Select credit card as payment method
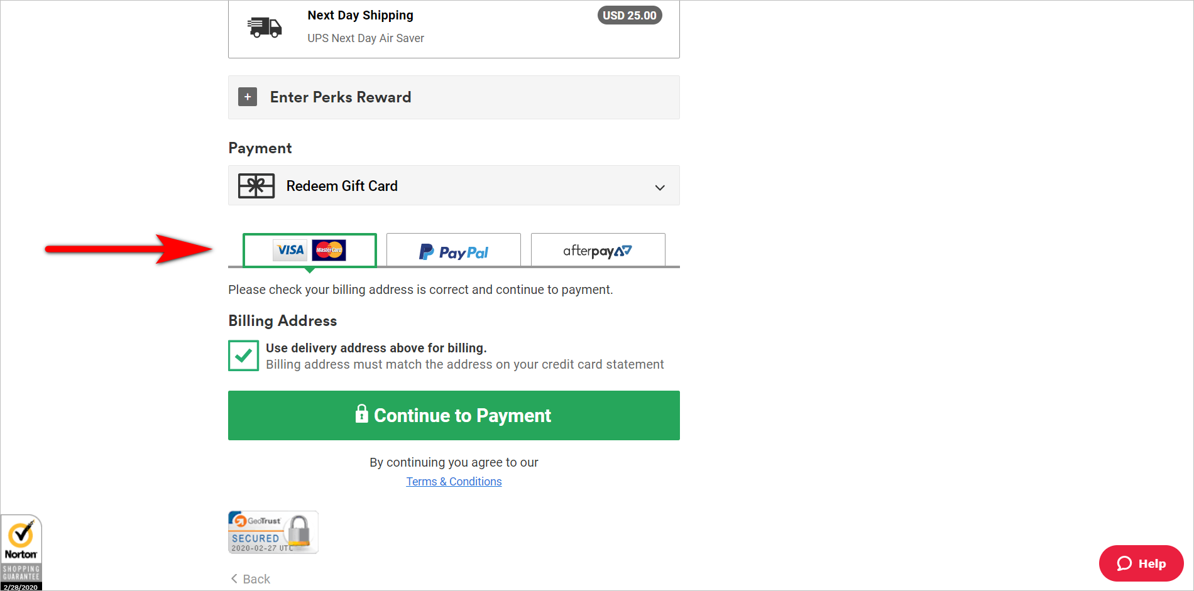Viewport: 1194px width, 591px height. [310, 250]
